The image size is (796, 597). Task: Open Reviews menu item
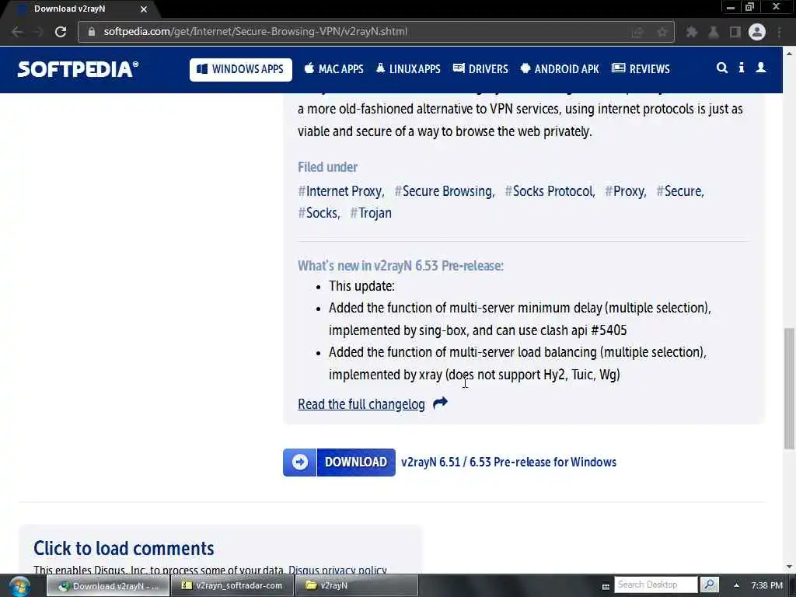[x=641, y=69]
